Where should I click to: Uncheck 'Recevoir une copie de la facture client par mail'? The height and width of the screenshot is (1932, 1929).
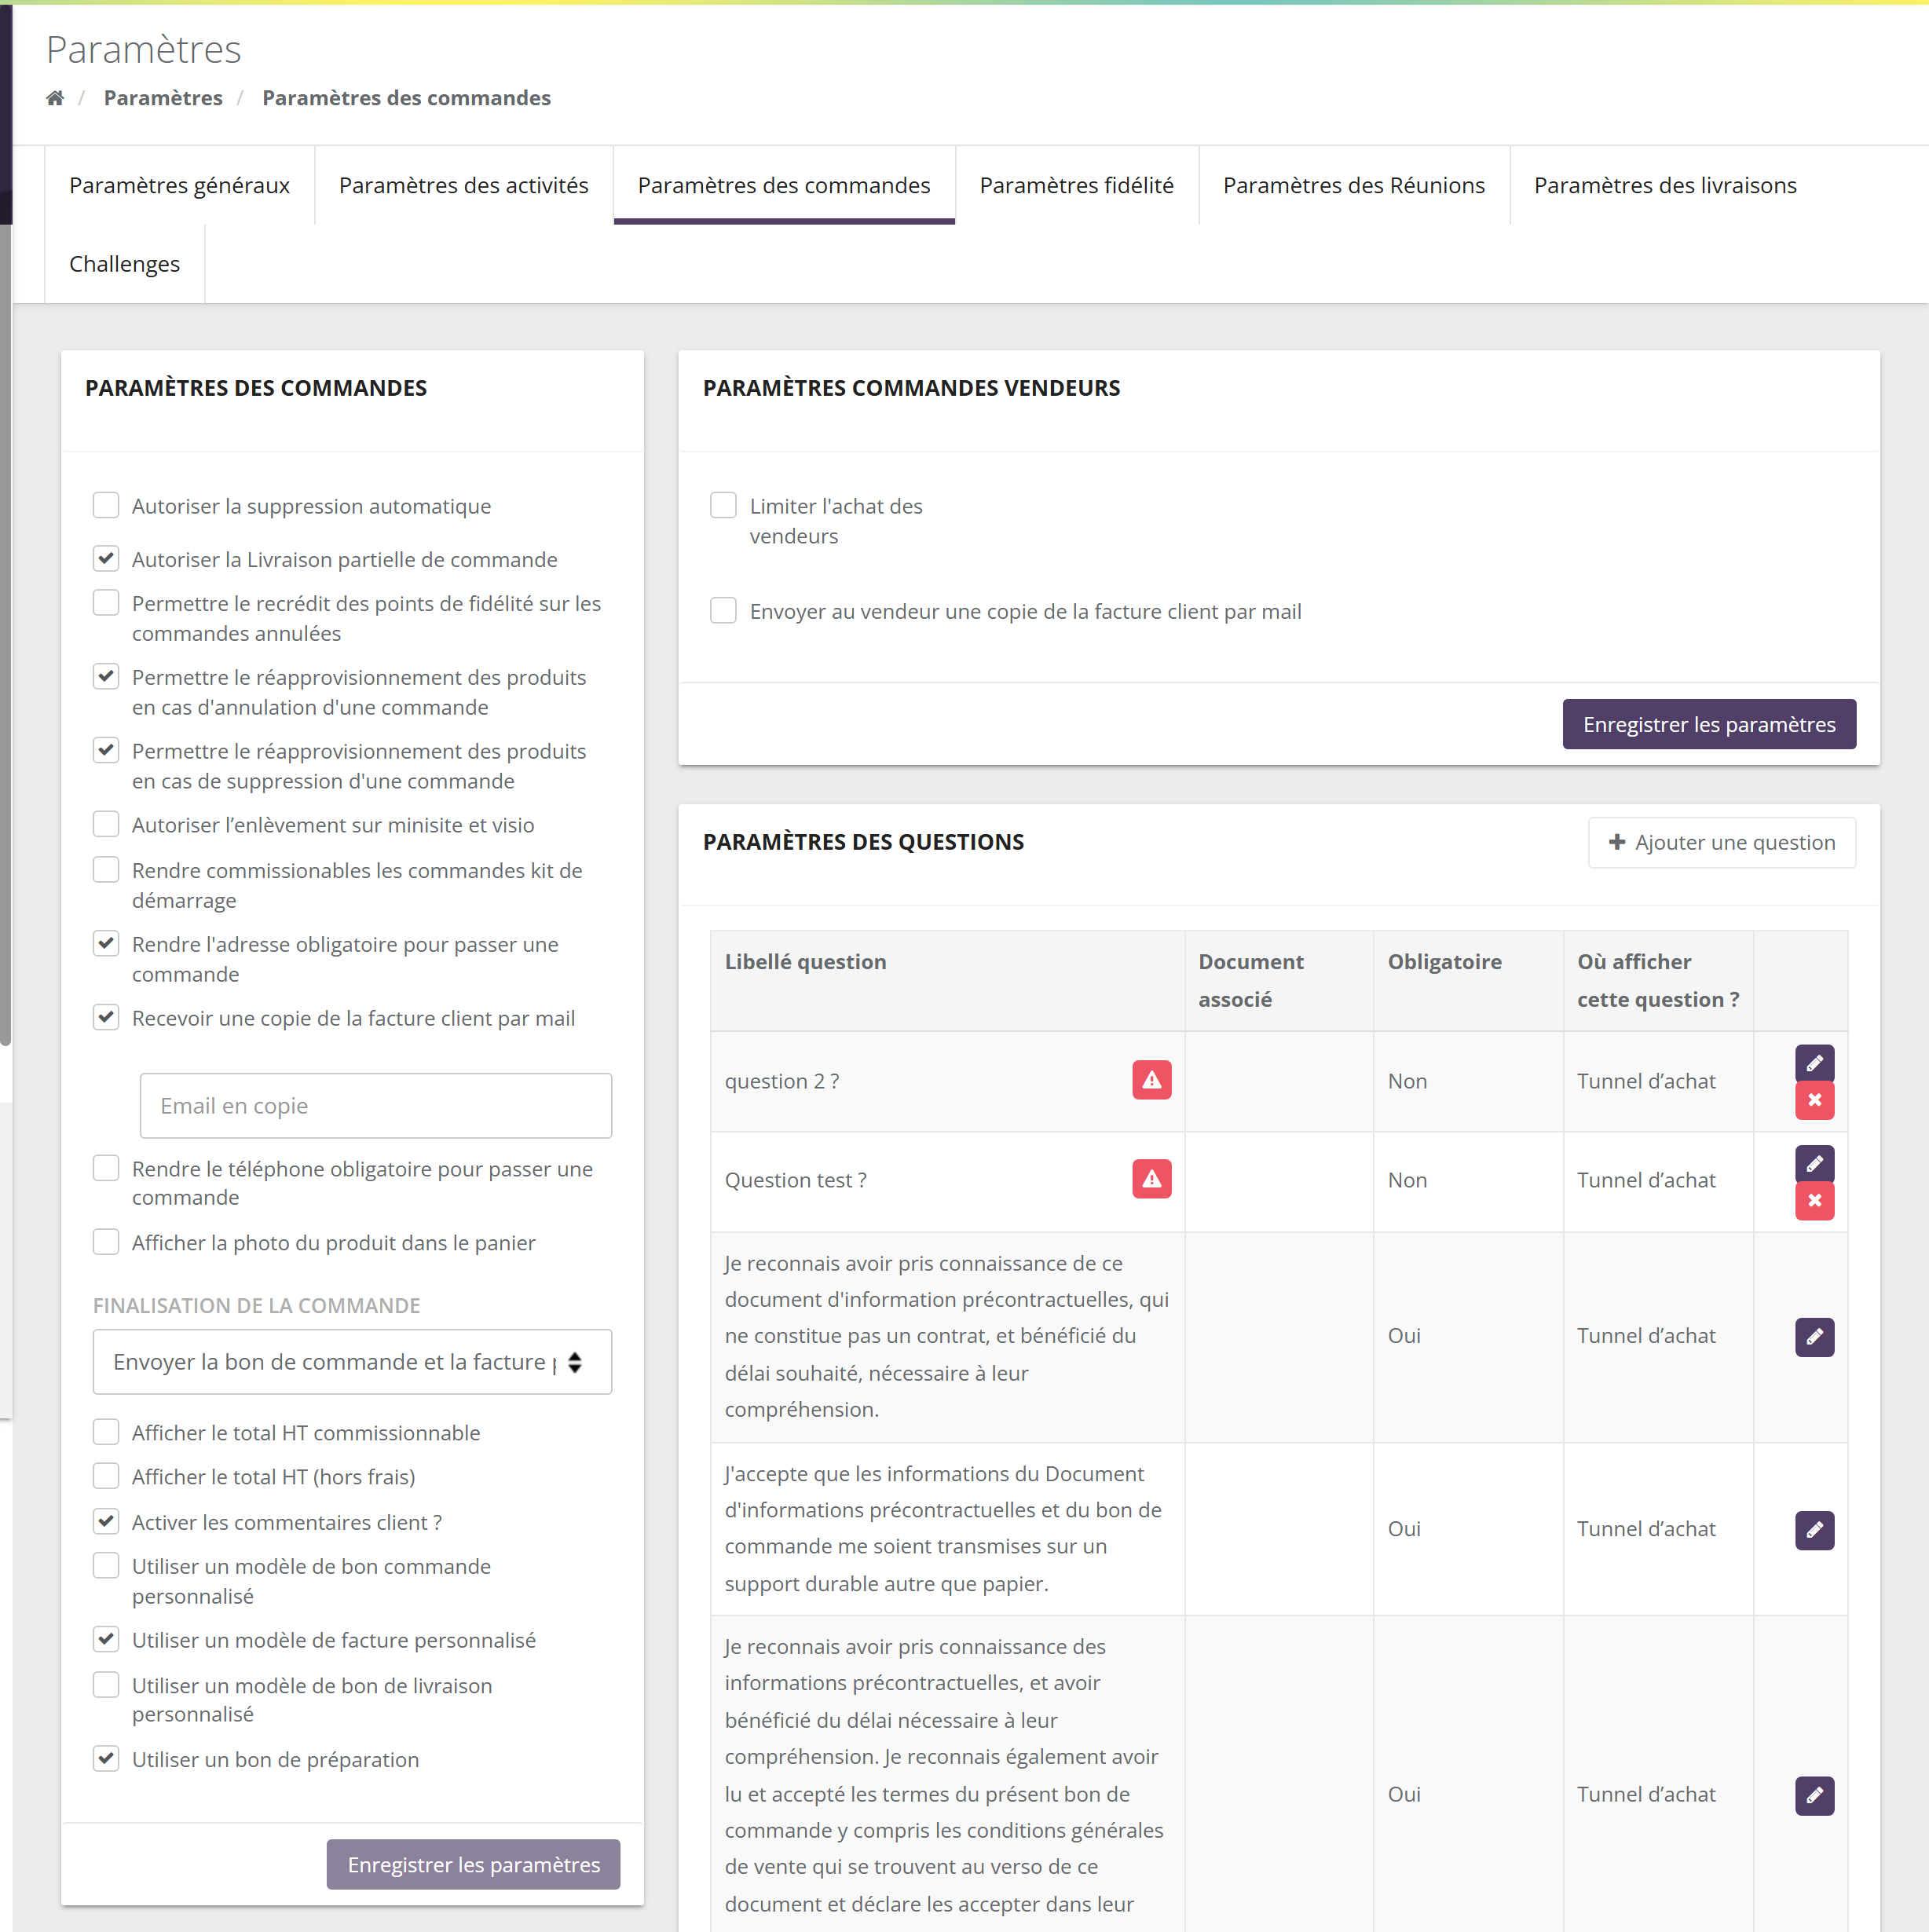(106, 1017)
